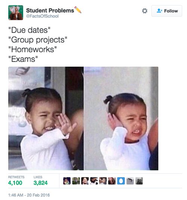Image resolution: width=187 pixels, height=200 pixels.
Task: Open the second liker avatar
Action: click(76, 181)
